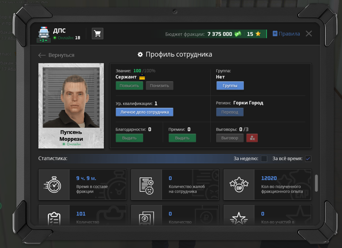The width and height of the screenshot is (342, 248).
Task: Click the faction budget money icon
Action: tap(238, 34)
